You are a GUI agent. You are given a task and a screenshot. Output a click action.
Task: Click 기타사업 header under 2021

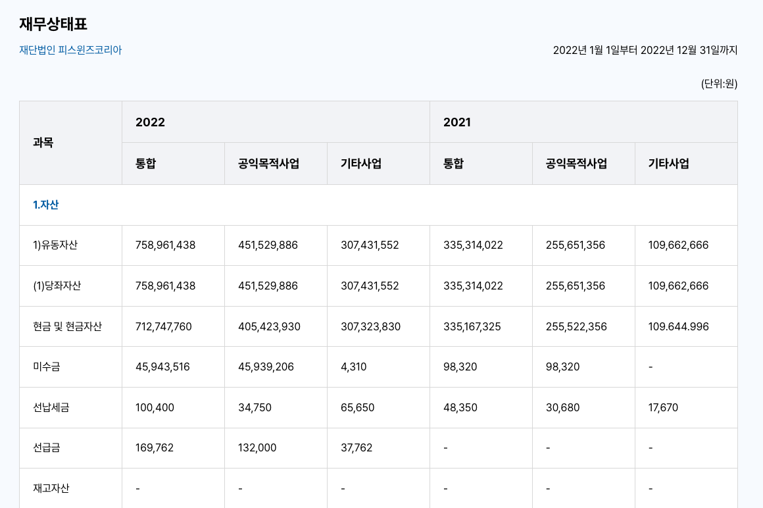(x=669, y=164)
